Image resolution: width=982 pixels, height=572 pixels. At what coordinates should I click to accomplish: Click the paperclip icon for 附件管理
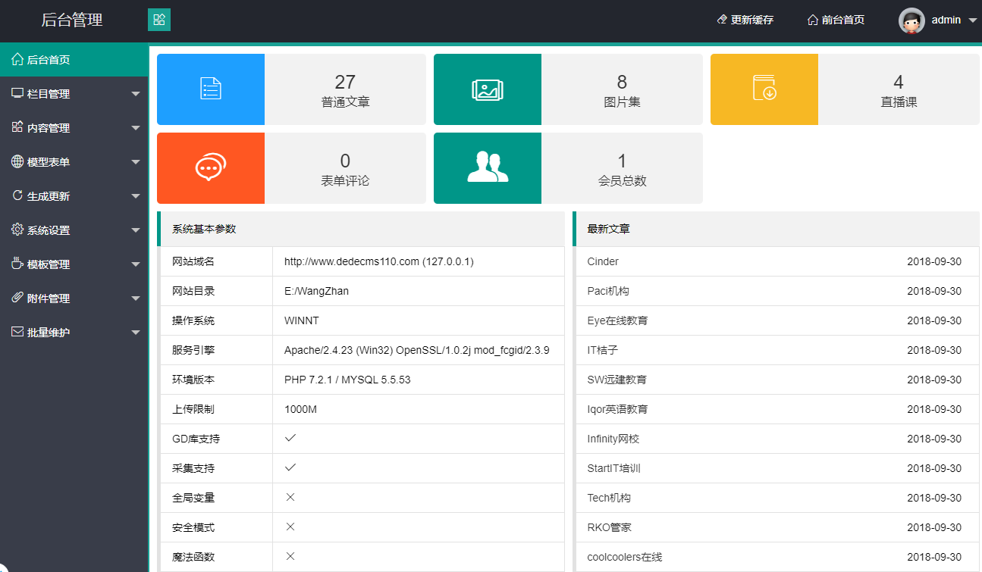pyautogui.click(x=17, y=298)
